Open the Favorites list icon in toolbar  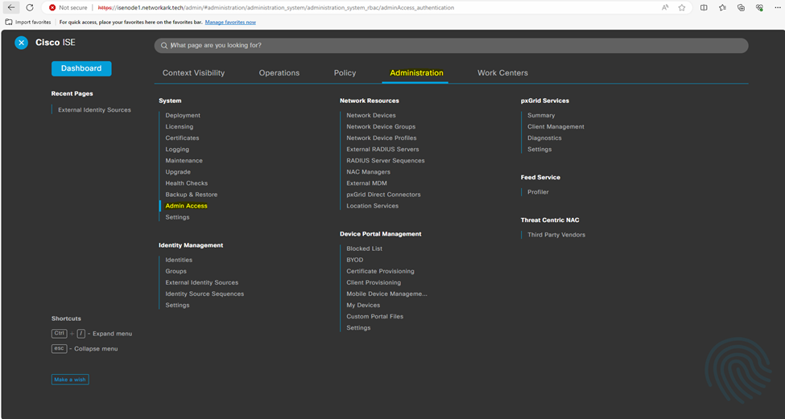(723, 7)
